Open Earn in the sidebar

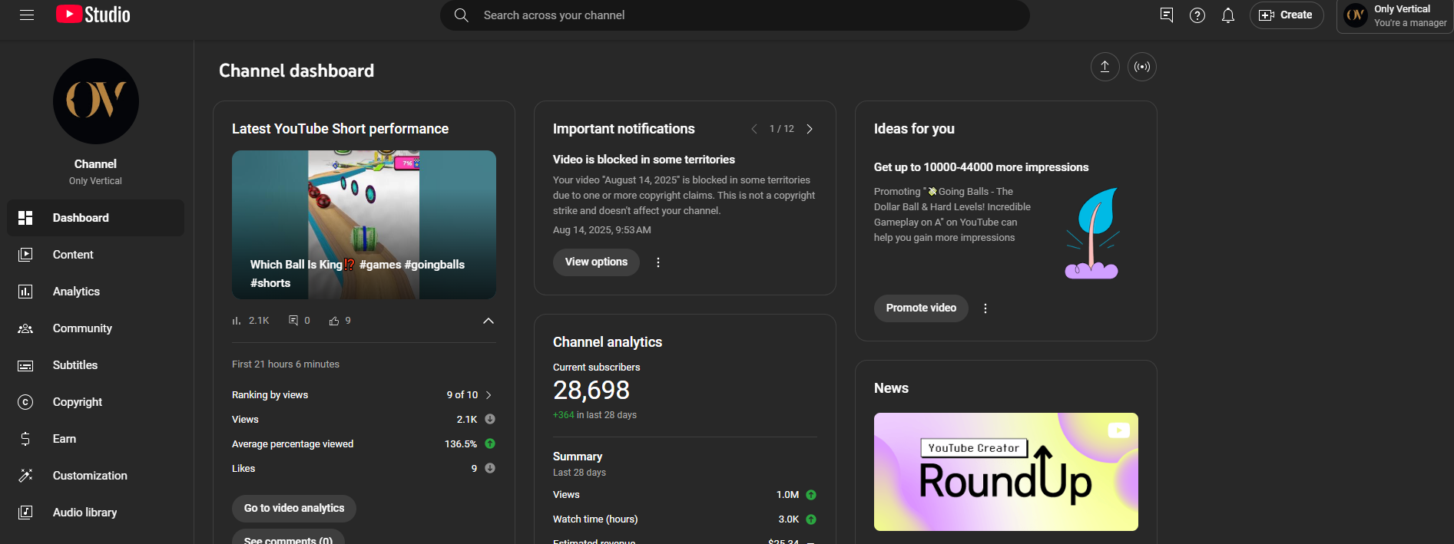tap(96, 439)
